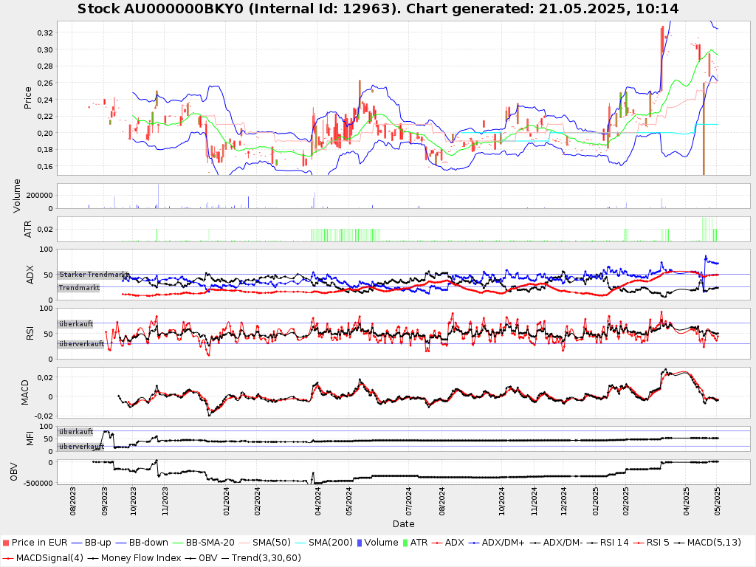Click the red Price in EUR legend swatch
The height and width of the screenshot is (567, 756).
tap(6, 543)
